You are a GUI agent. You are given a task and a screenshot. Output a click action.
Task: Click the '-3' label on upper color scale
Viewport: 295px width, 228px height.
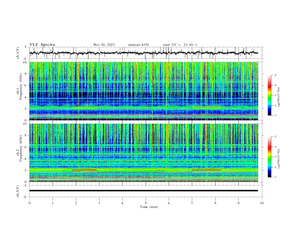tap(275, 75)
